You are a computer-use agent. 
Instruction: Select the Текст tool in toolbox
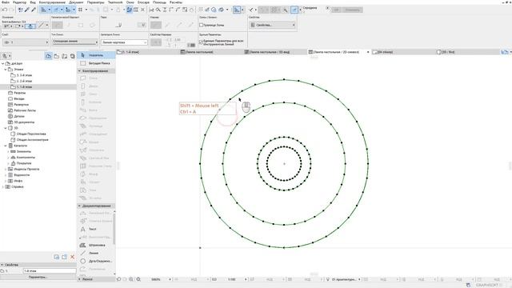coord(96,230)
